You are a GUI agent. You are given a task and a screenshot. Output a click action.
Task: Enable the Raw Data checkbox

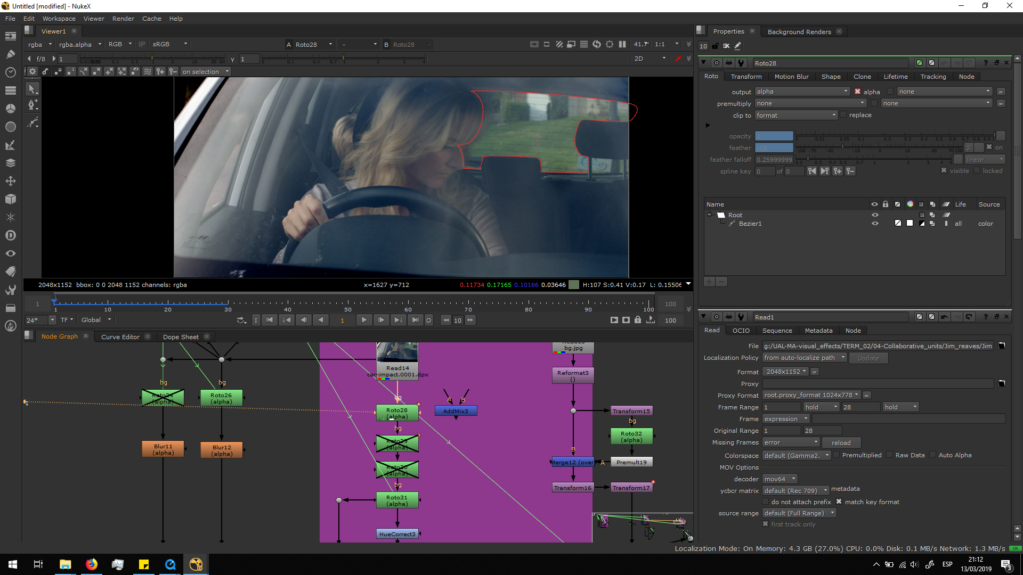tap(890, 455)
